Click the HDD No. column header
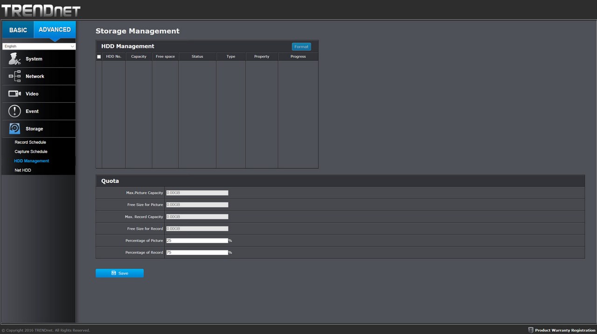The height and width of the screenshot is (334, 597). point(114,56)
